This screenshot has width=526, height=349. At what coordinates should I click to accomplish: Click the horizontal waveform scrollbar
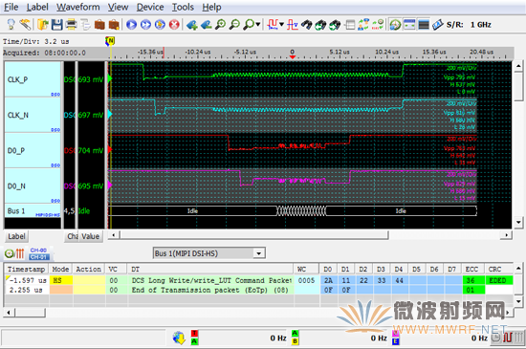coord(310,235)
